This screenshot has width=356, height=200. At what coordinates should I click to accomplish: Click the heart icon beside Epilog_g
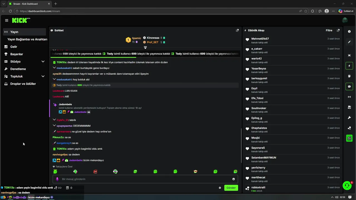coord(247,119)
